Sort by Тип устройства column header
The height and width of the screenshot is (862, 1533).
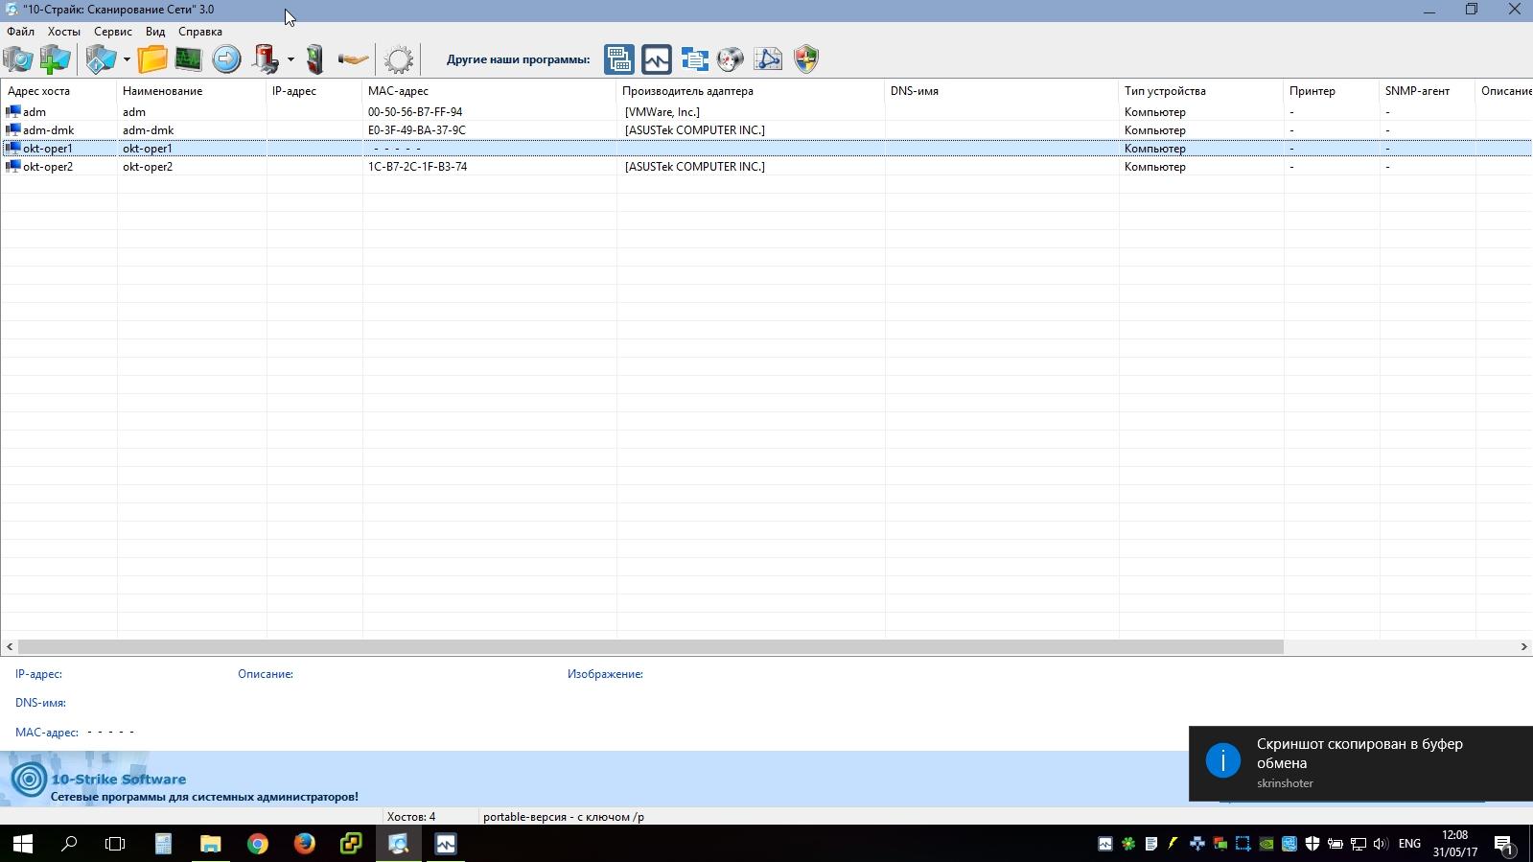(x=1201, y=91)
